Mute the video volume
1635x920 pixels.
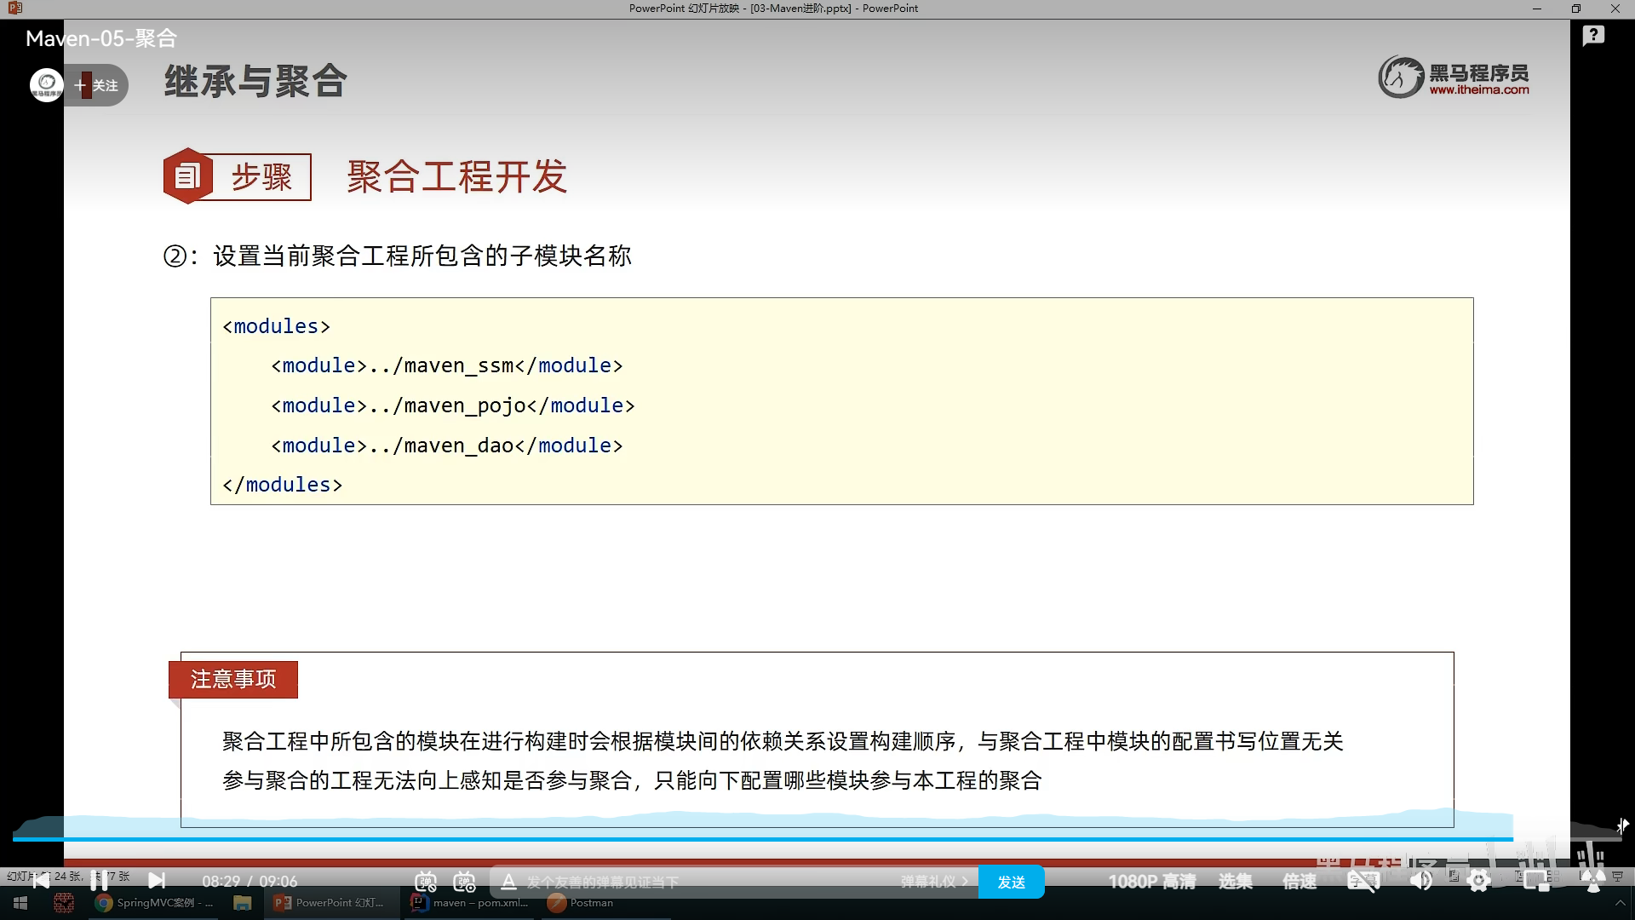pyautogui.click(x=1420, y=882)
